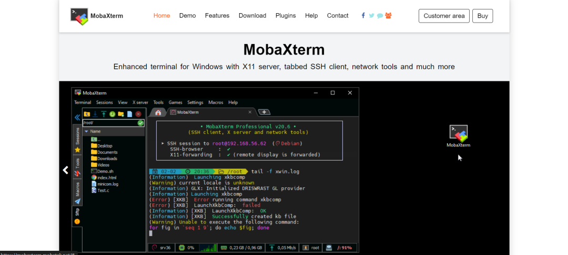Viewport: 568px width, 255px height.
Task: Click the new folder icon in SFTP toolbar
Action: [x=121, y=114]
